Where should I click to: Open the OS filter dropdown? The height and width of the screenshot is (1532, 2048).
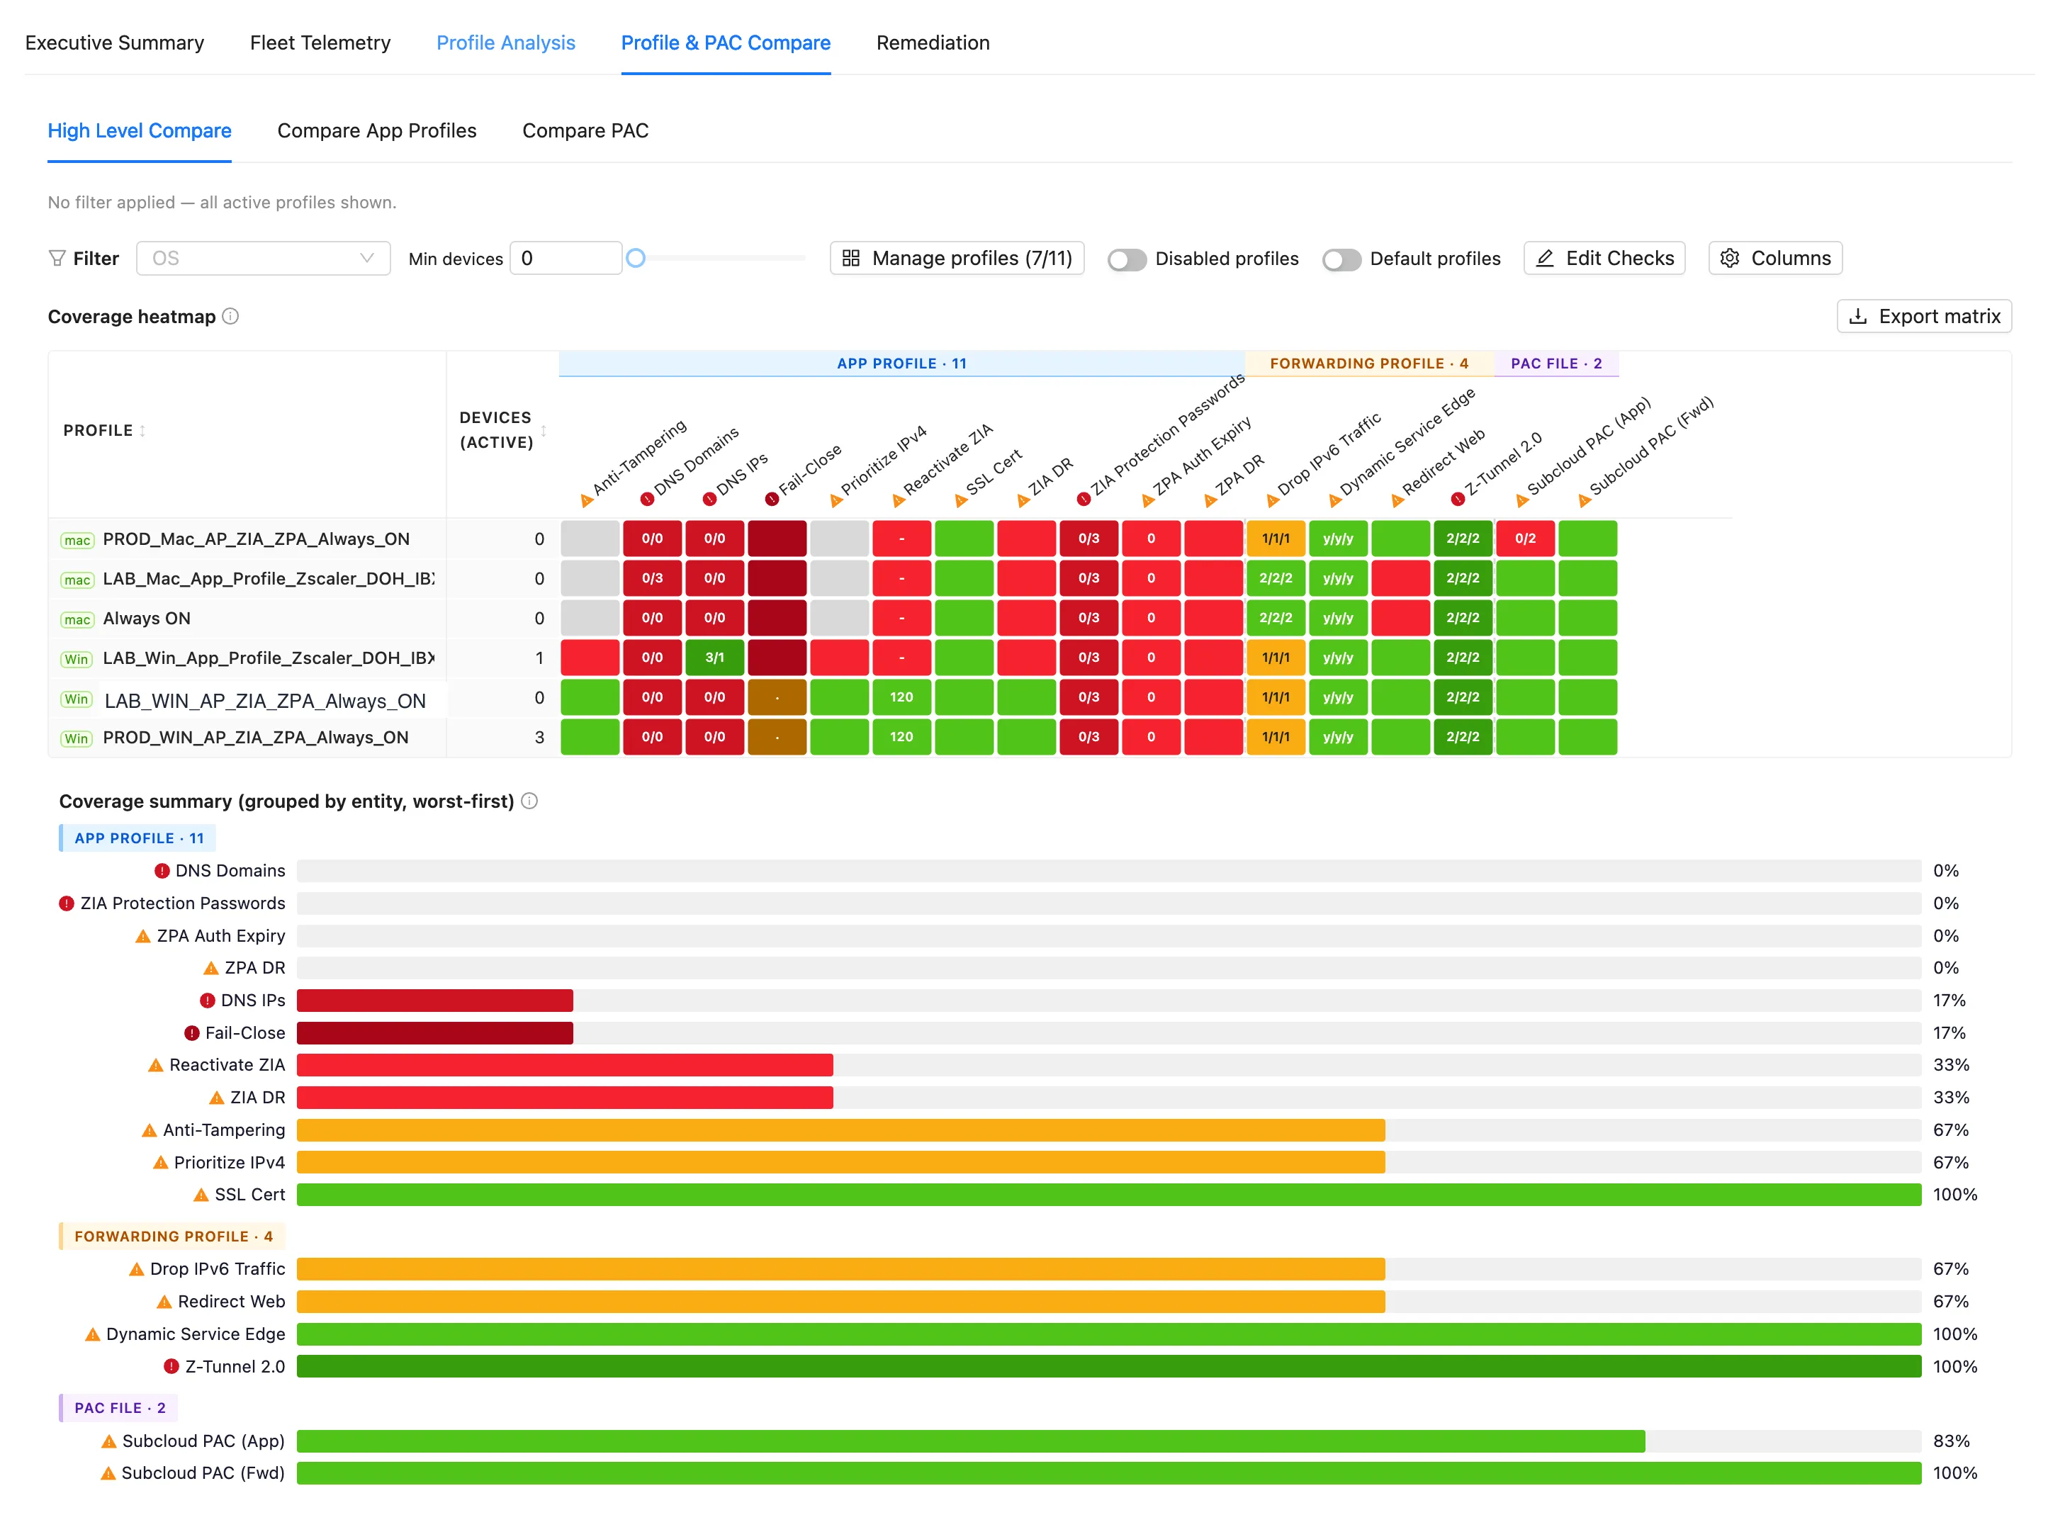click(263, 258)
